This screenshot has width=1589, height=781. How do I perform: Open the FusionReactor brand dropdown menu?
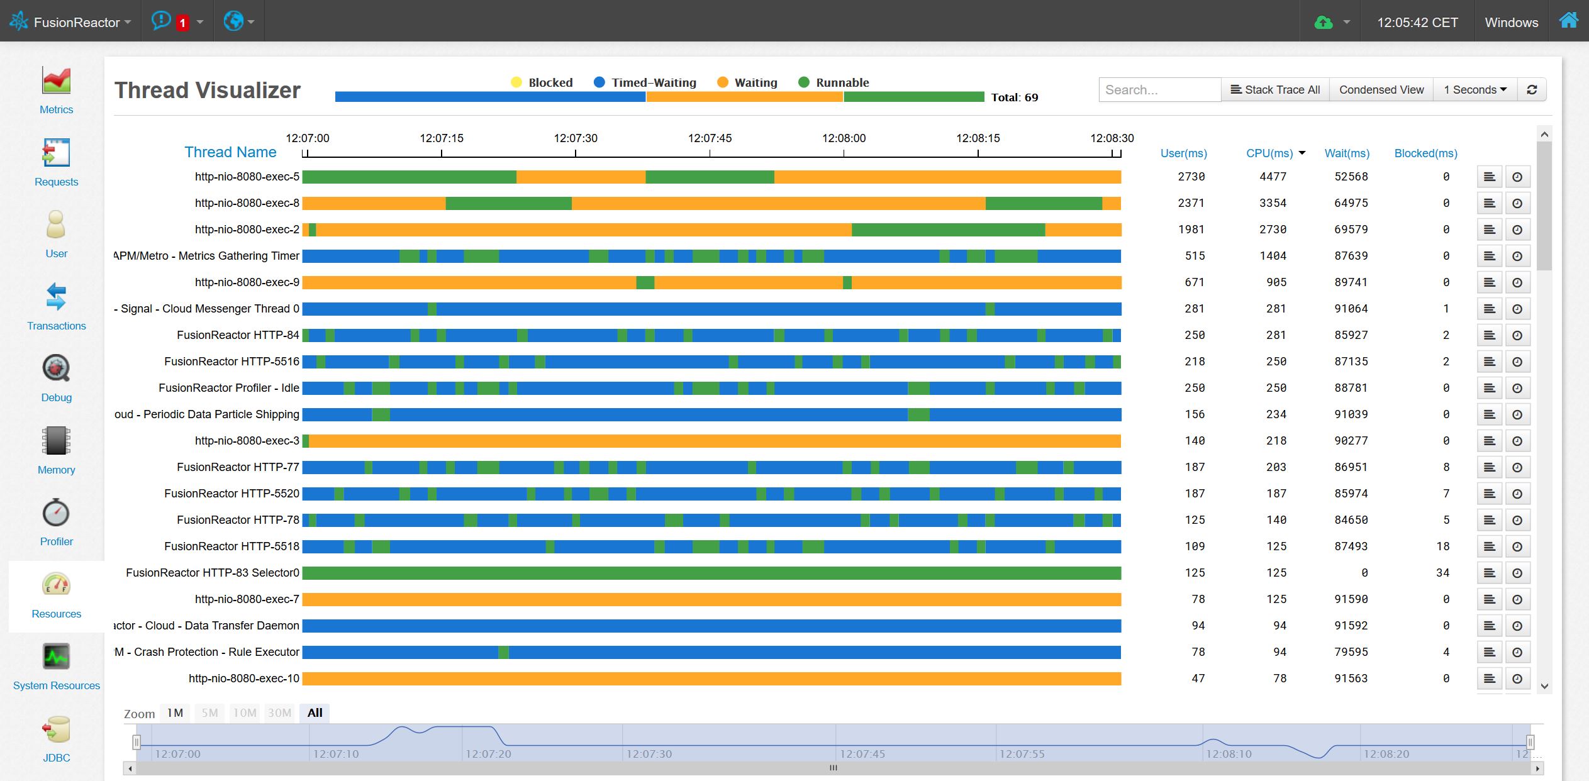point(70,21)
